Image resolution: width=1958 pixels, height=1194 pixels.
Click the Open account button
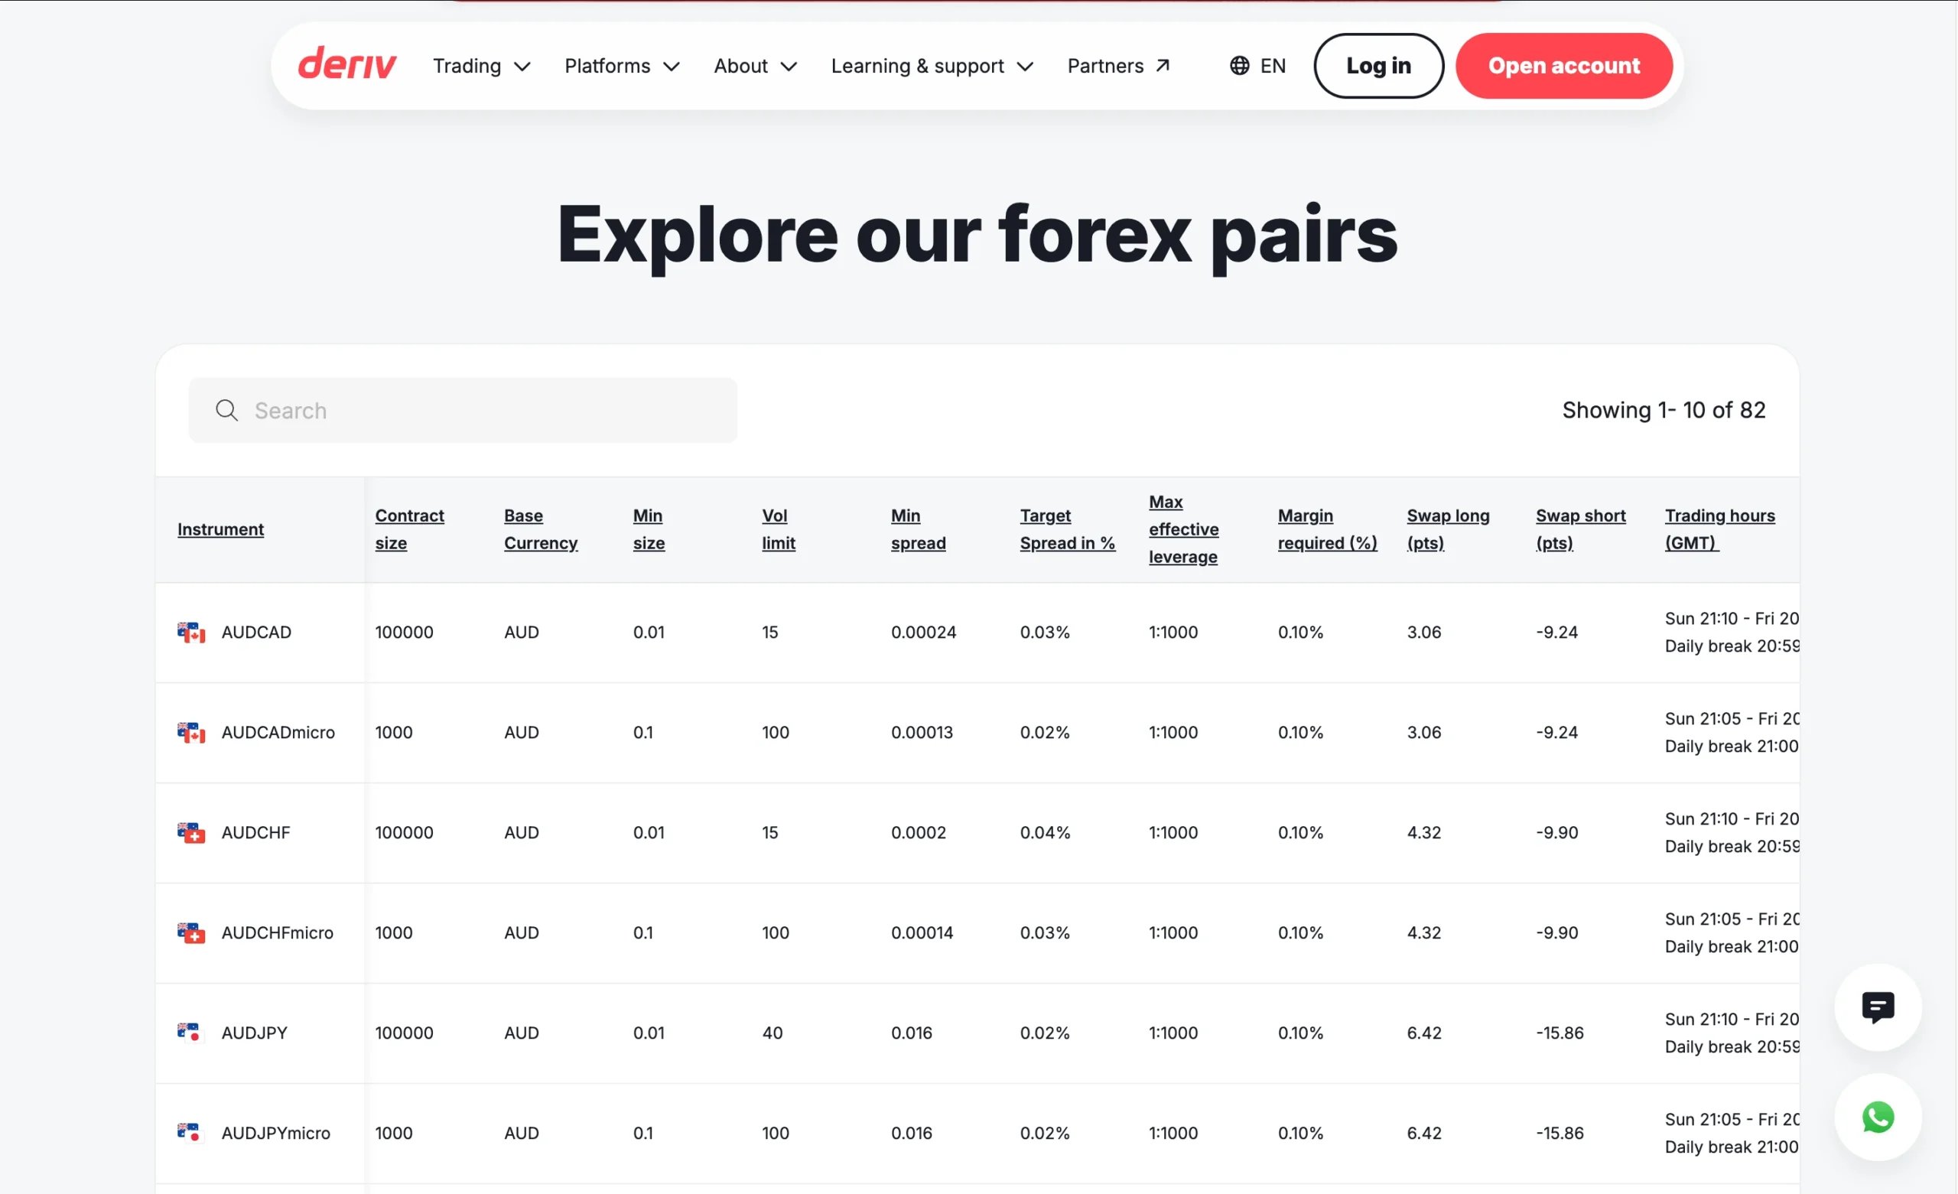pos(1564,66)
